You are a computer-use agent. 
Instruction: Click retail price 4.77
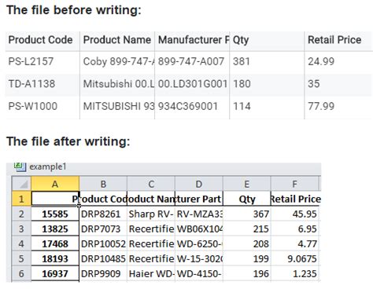tap(294, 243)
